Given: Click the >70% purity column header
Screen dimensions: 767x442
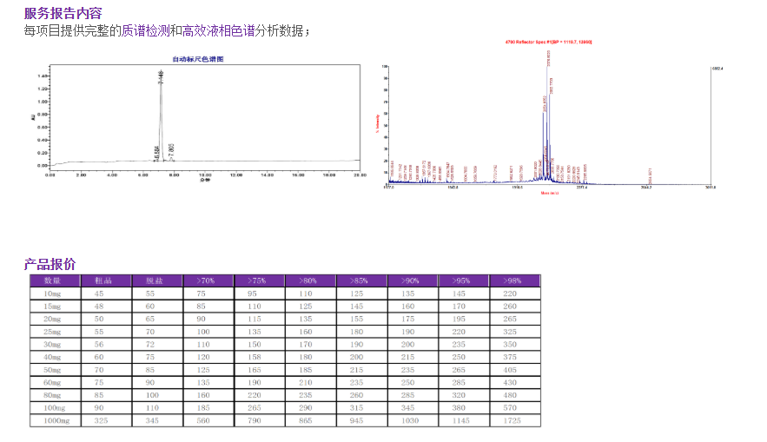Looking at the screenshot, I should click(205, 281).
